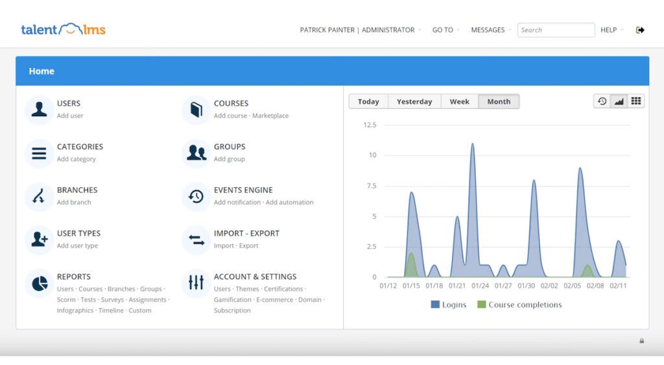Viewport: 664px width, 365px height.
Task: Click the Search input field
Action: tap(556, 30)
